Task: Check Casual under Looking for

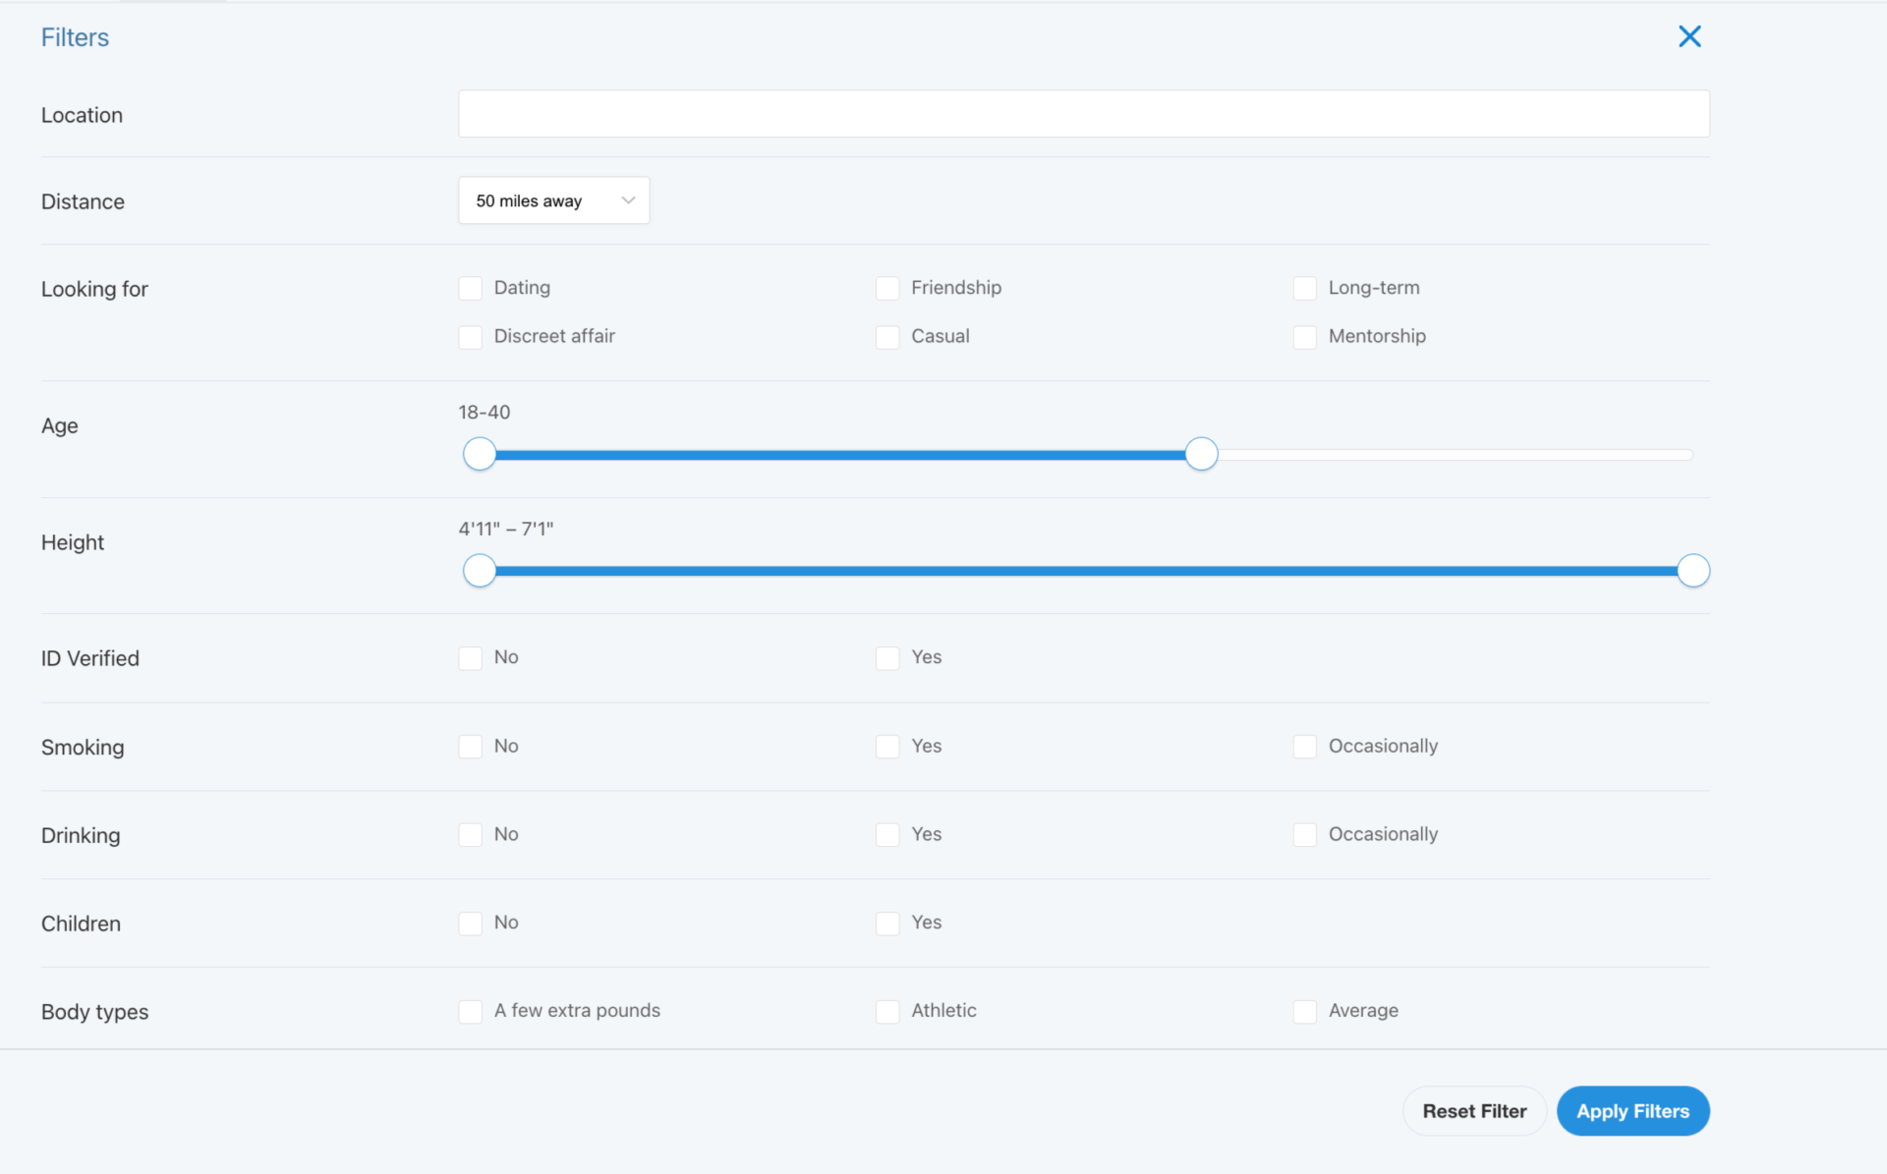Action: 887,337
